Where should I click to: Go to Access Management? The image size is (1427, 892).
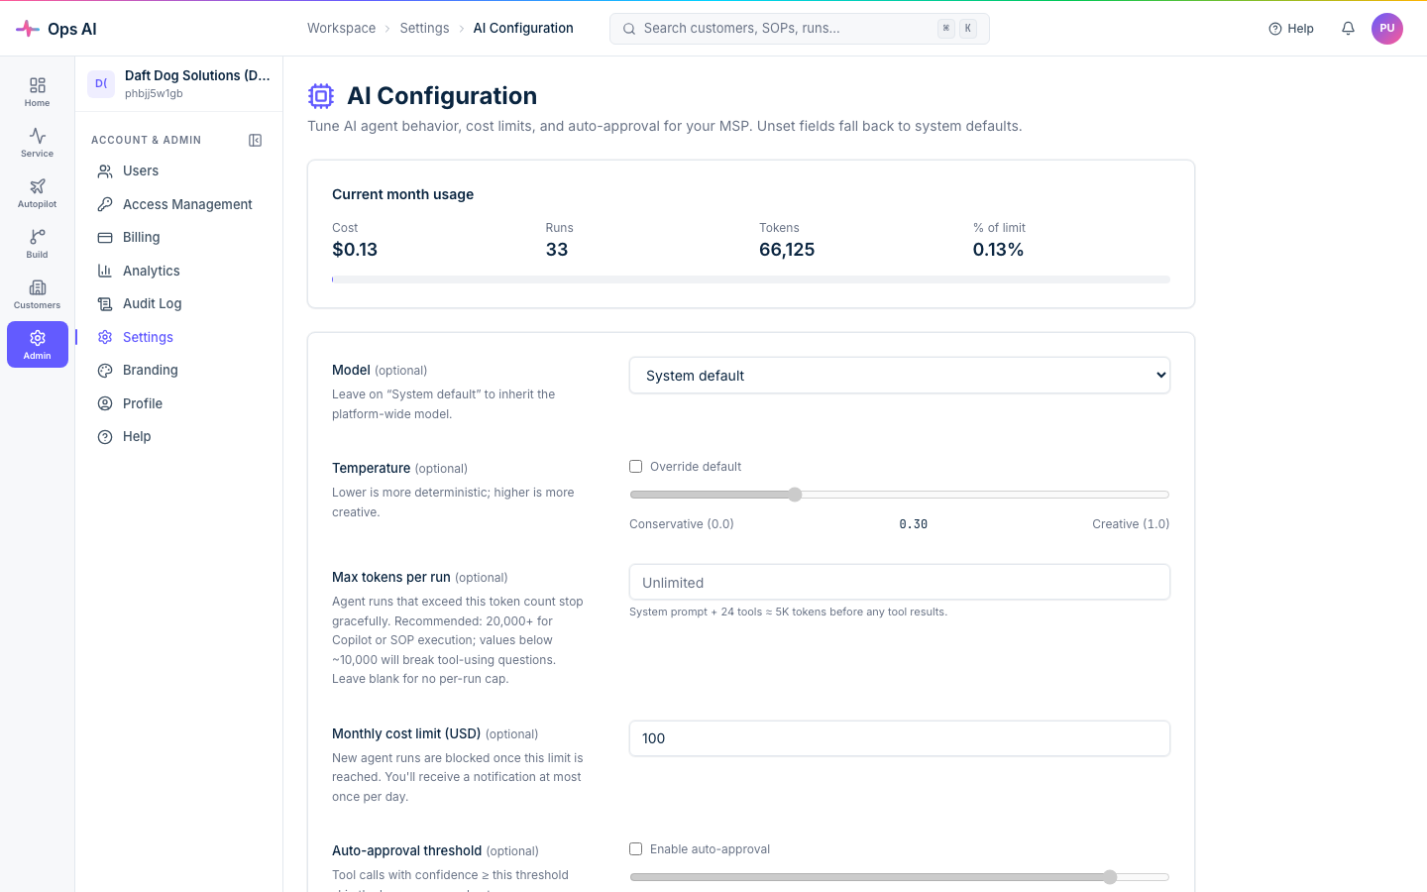pyautogui.click(x=178, y=204)
